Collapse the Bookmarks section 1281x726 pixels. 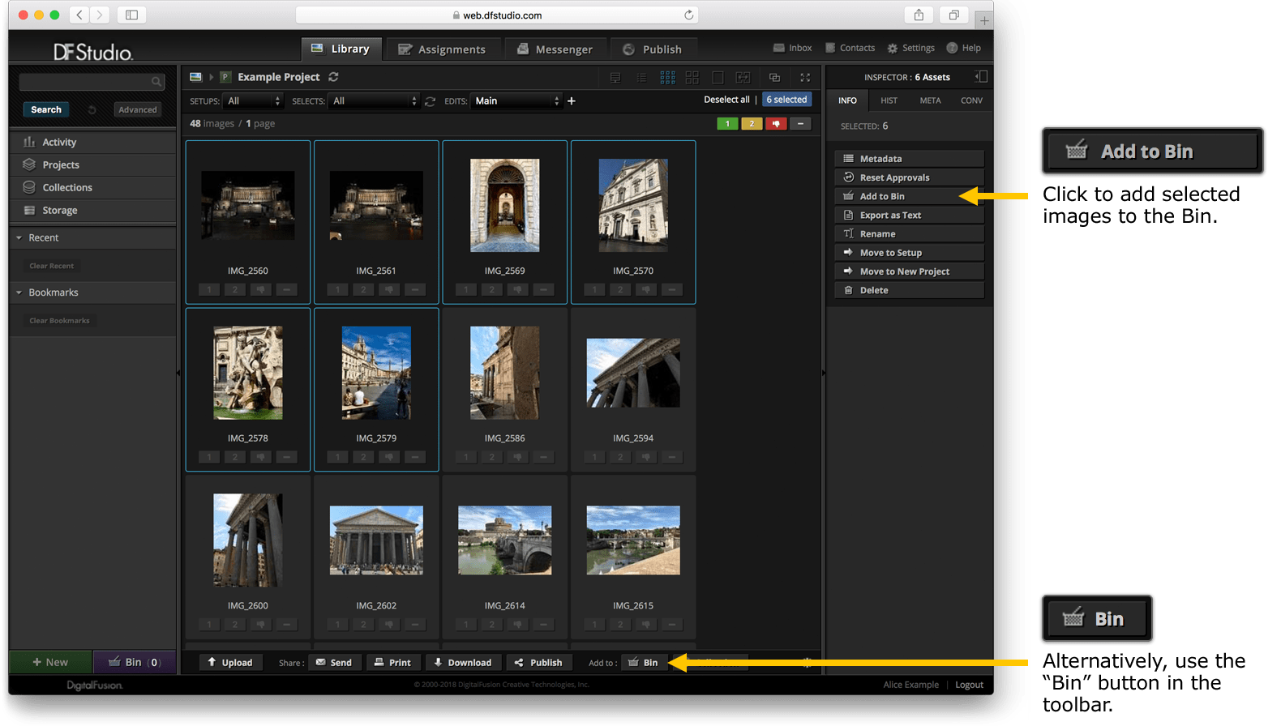click(19, 293)
